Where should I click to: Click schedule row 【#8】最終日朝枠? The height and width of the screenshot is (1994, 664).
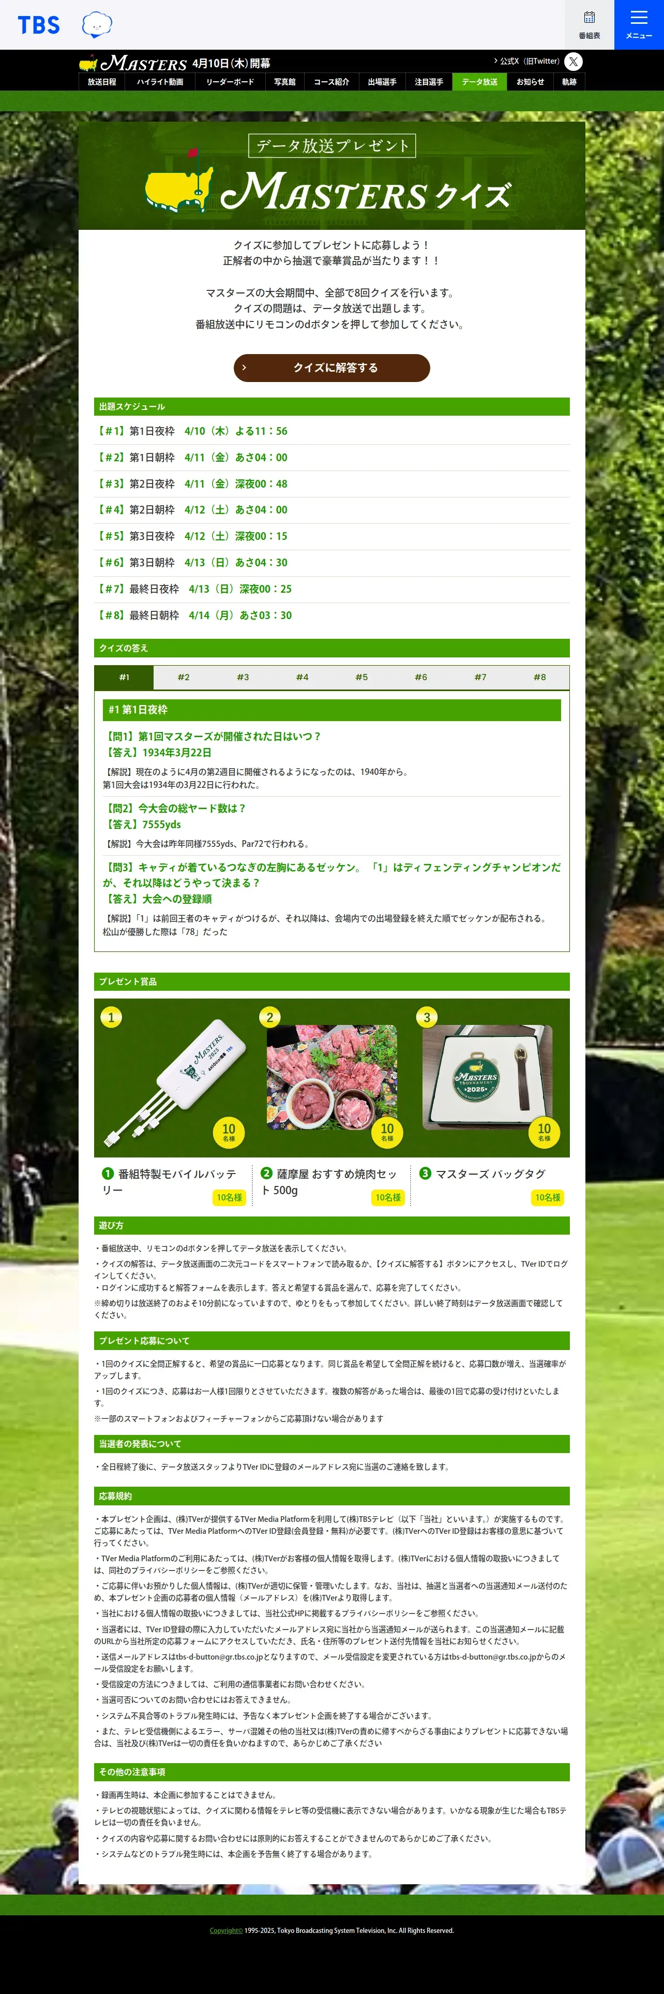pyautogui.click(x=331, y=615)
